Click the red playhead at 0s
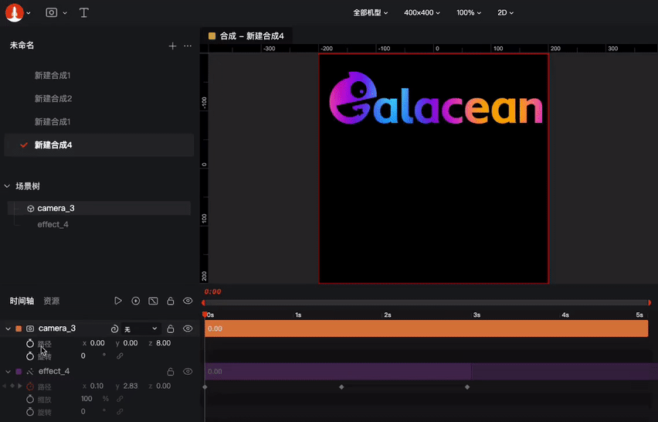The height and width of the screenshot is (422, 658). pyautogui.click(x=205, y=314)
